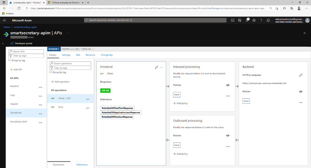Open the help question mark
The width and height of the screenshot is (311, 168).
[x=261, y=20]
